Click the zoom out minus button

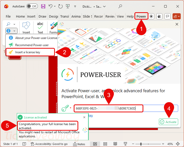coord(133,144)
